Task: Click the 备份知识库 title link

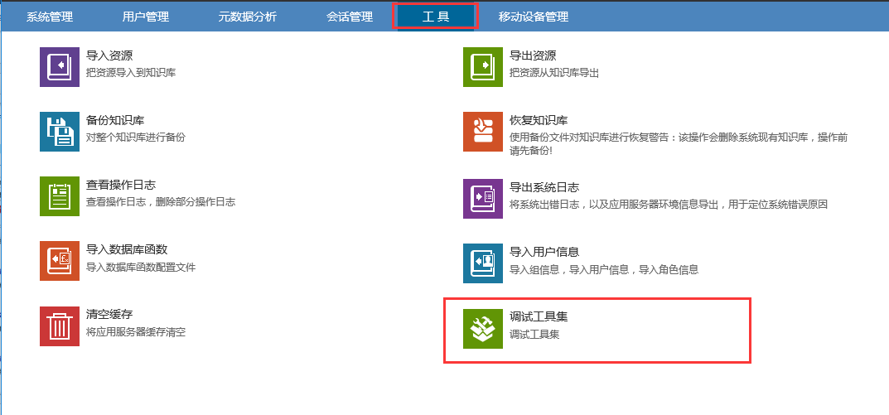Action: tap(115, 120)
